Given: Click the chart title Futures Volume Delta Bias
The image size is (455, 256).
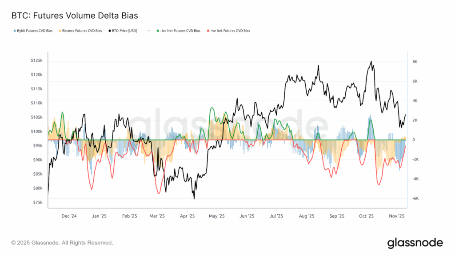Looking at the screenshot, I should tap(75, 16).
